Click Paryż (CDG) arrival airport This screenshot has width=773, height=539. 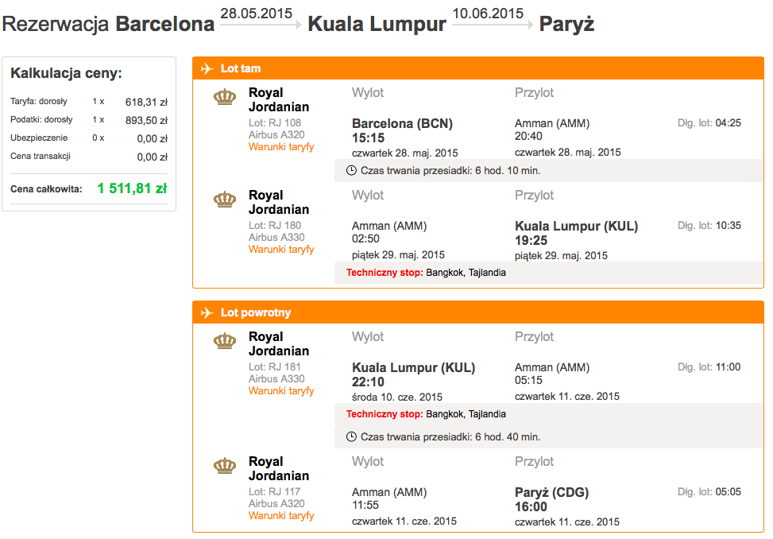tap(551, 492)
